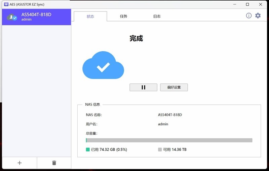Screen dimensions: 269x171
Task: Open the info icon at top right
Action: coord(248,15)
